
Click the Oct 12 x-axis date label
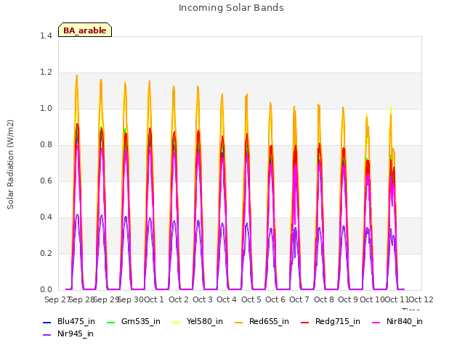coord(421,299)
